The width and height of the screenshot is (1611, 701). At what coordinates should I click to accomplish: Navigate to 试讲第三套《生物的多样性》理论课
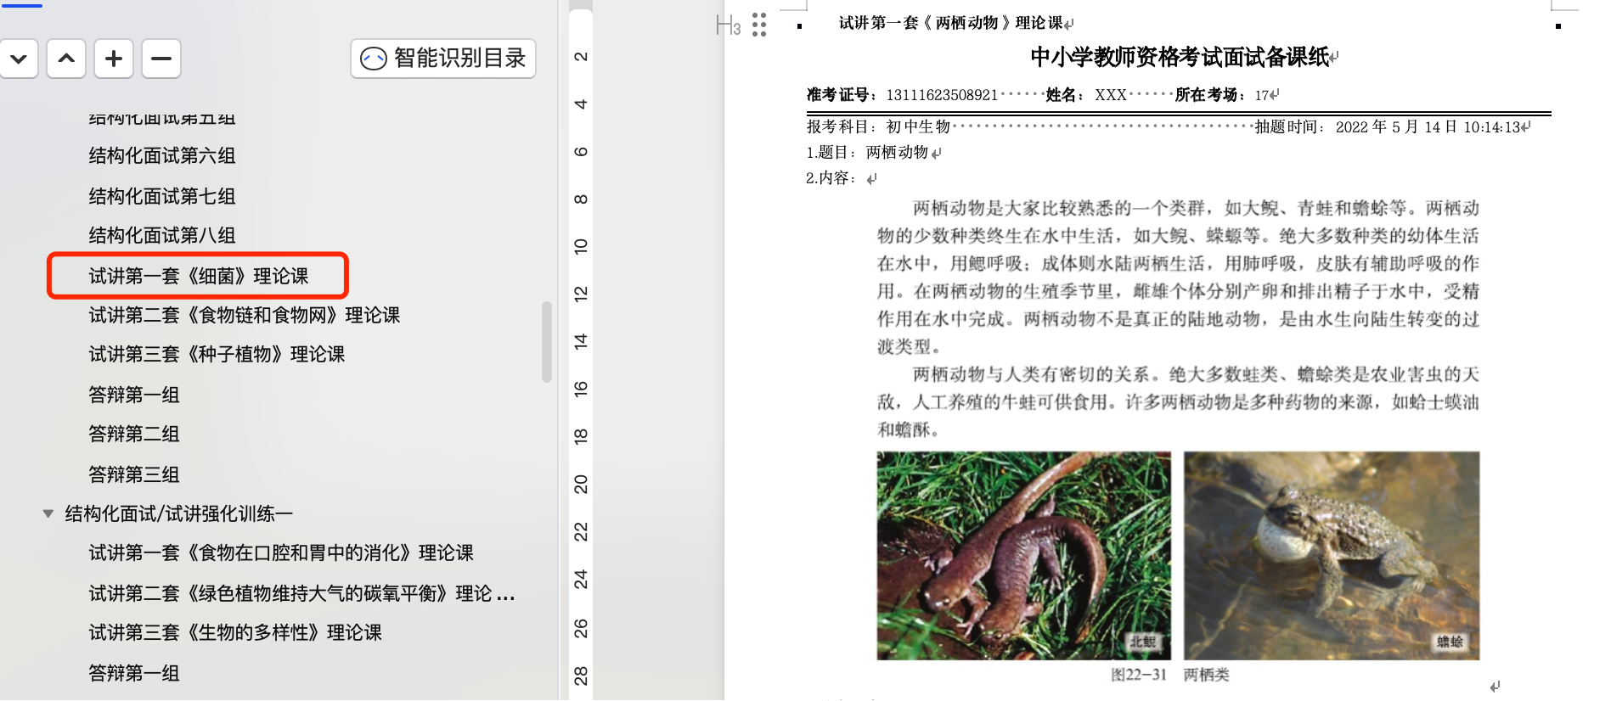(235, 632)
